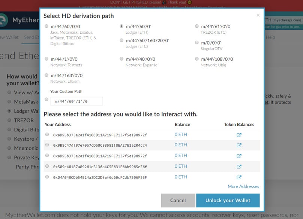The width and height of the screenshot is (303, 219).
Task: Choose the Testnets network path m/44'/1'/0'/0
Action: pos(46,59)
